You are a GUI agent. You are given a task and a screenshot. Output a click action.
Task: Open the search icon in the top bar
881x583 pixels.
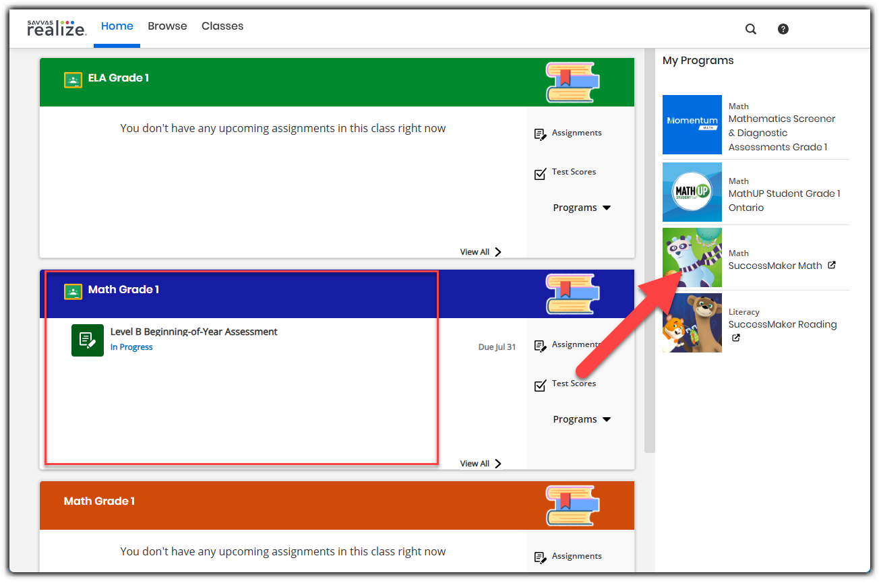[x=750, y=28]
